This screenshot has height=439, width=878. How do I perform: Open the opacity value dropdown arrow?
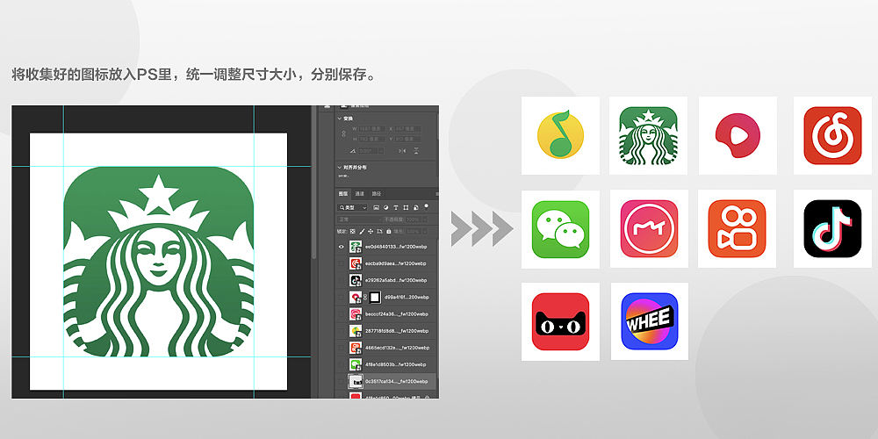tap(425, 219)
